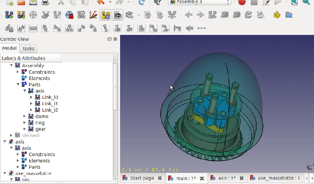Screen dimensions: 314x184
Task: Toggle the auto element visibility eye button
Action: [117, 15]
